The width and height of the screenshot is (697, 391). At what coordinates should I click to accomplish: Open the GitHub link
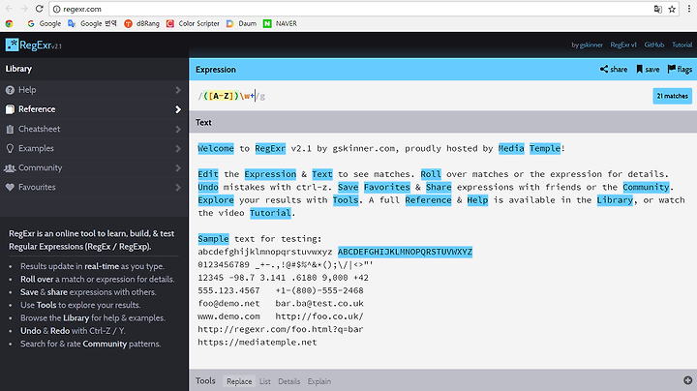pyautogui.click(x=653, y=45)
